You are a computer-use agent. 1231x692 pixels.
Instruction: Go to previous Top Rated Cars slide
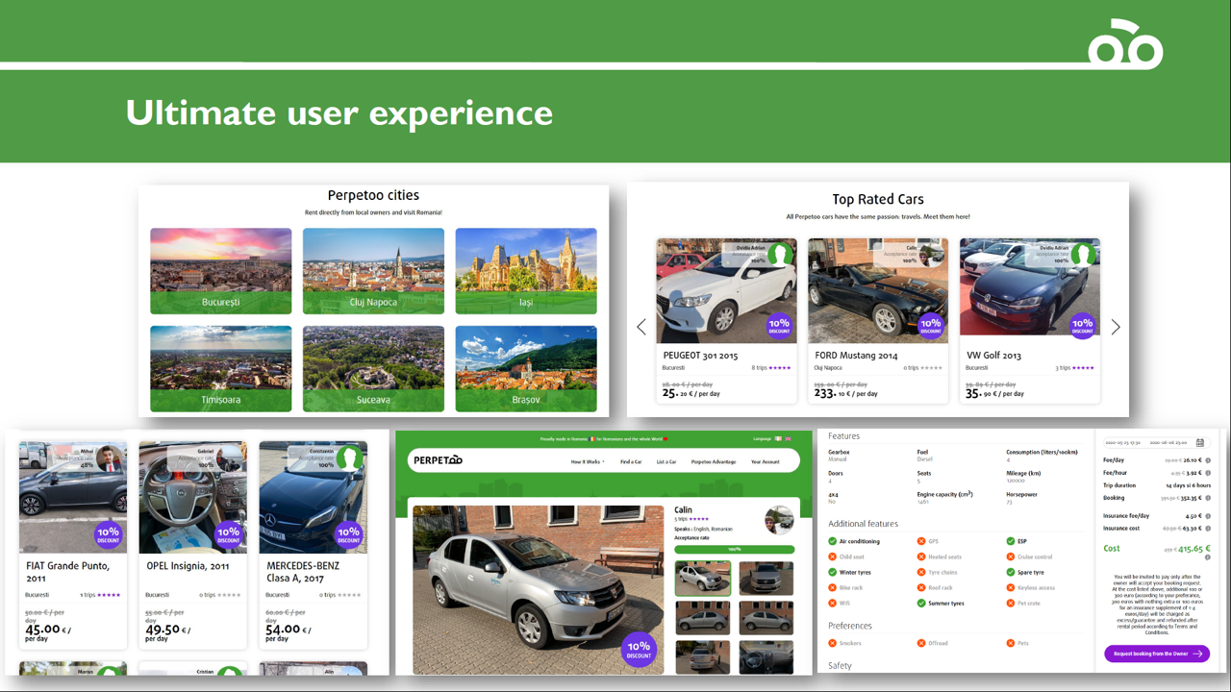coord(641,327)
